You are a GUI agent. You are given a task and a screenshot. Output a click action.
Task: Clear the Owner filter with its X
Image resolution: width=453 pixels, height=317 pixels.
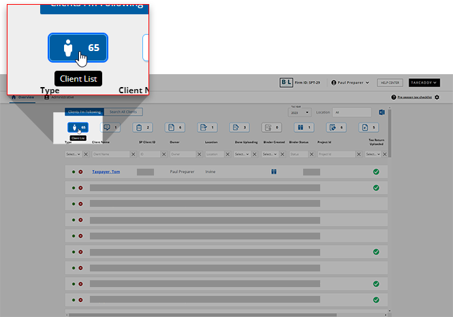[200, 154]
